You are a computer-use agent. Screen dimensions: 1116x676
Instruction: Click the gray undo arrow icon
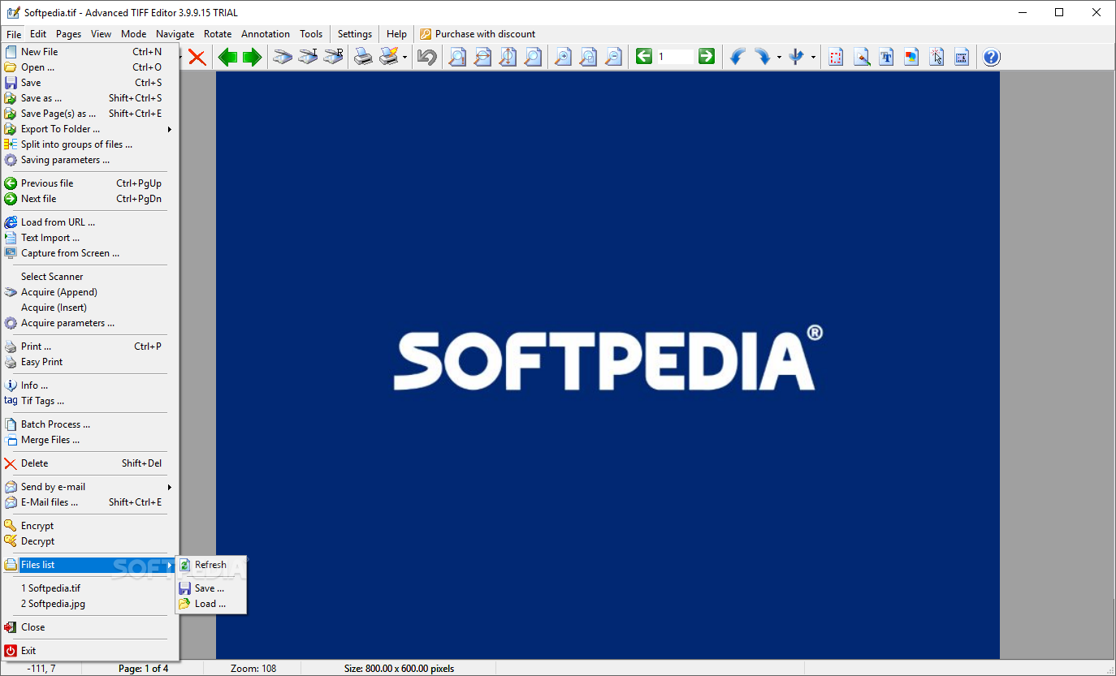click(427, 57)
